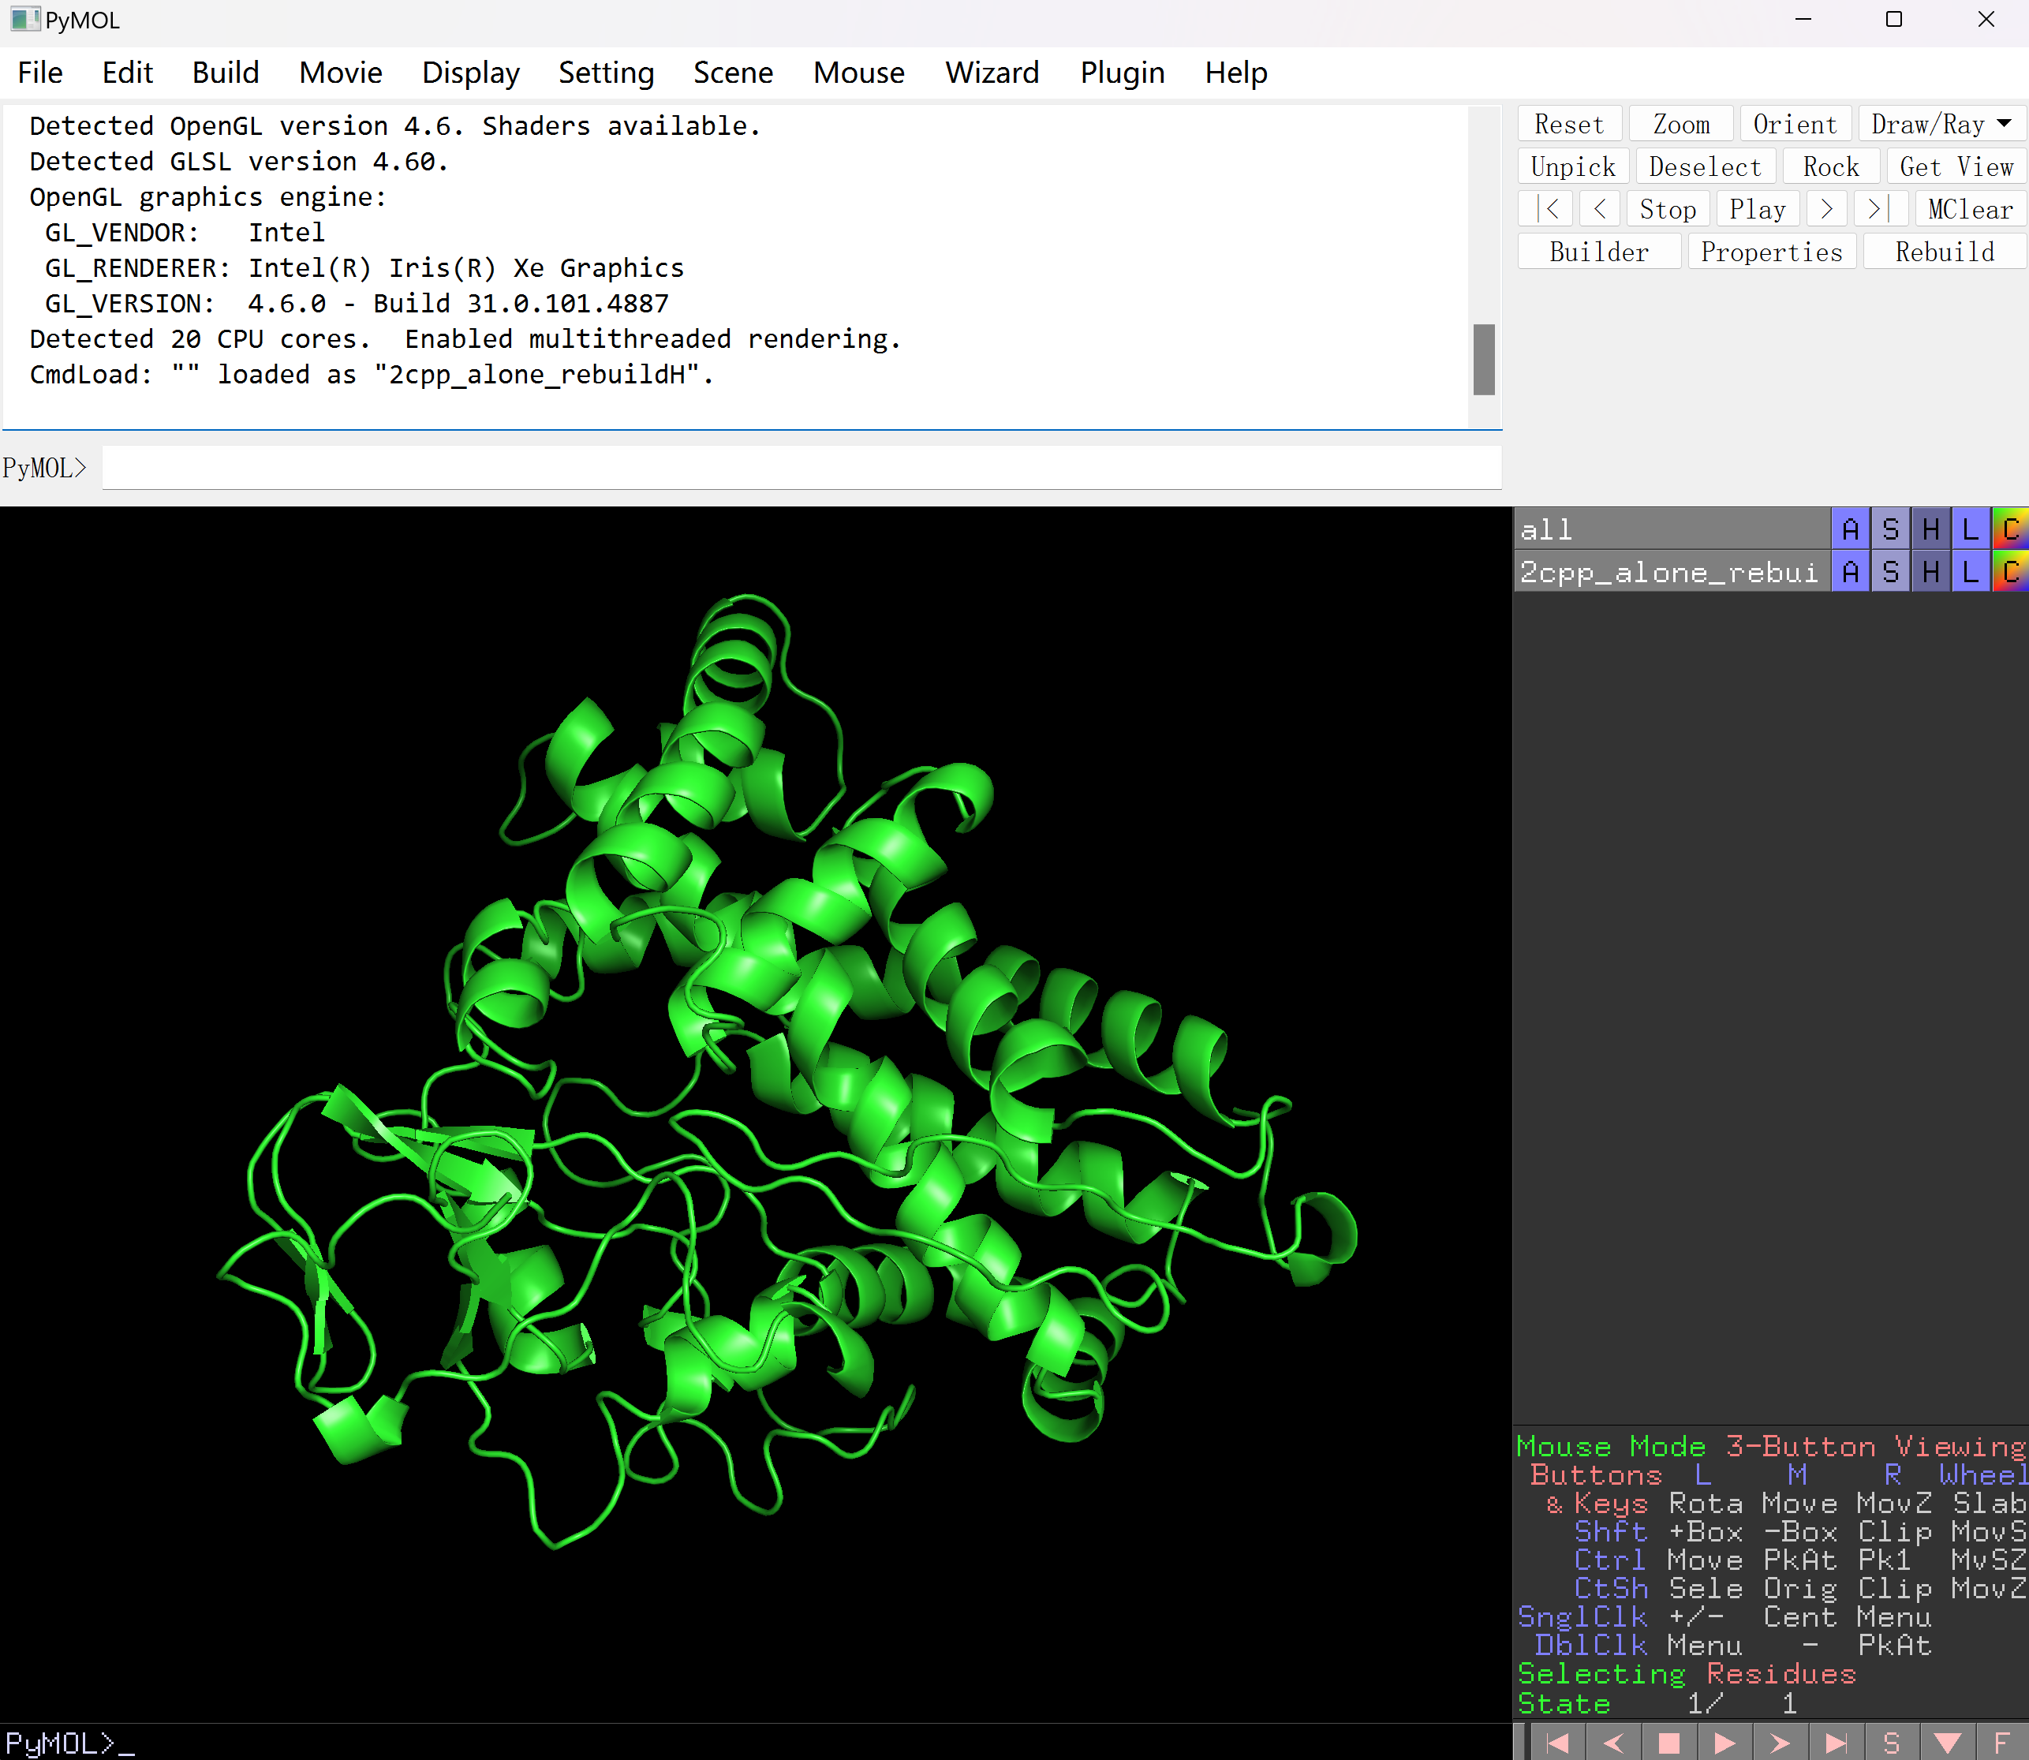
Task: Toggle visibility of 2cpp_alone_rebui object name
Action: [1668, 572]
